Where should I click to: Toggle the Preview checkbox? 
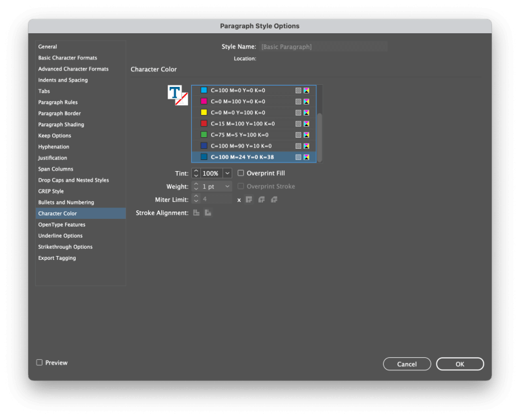pos(40,362)
